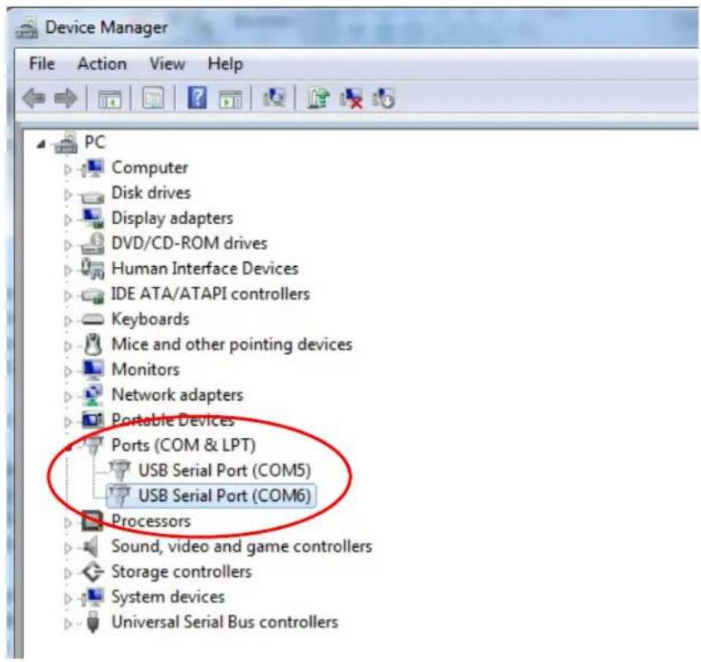Click the Computer category icon

click(92, 168)
